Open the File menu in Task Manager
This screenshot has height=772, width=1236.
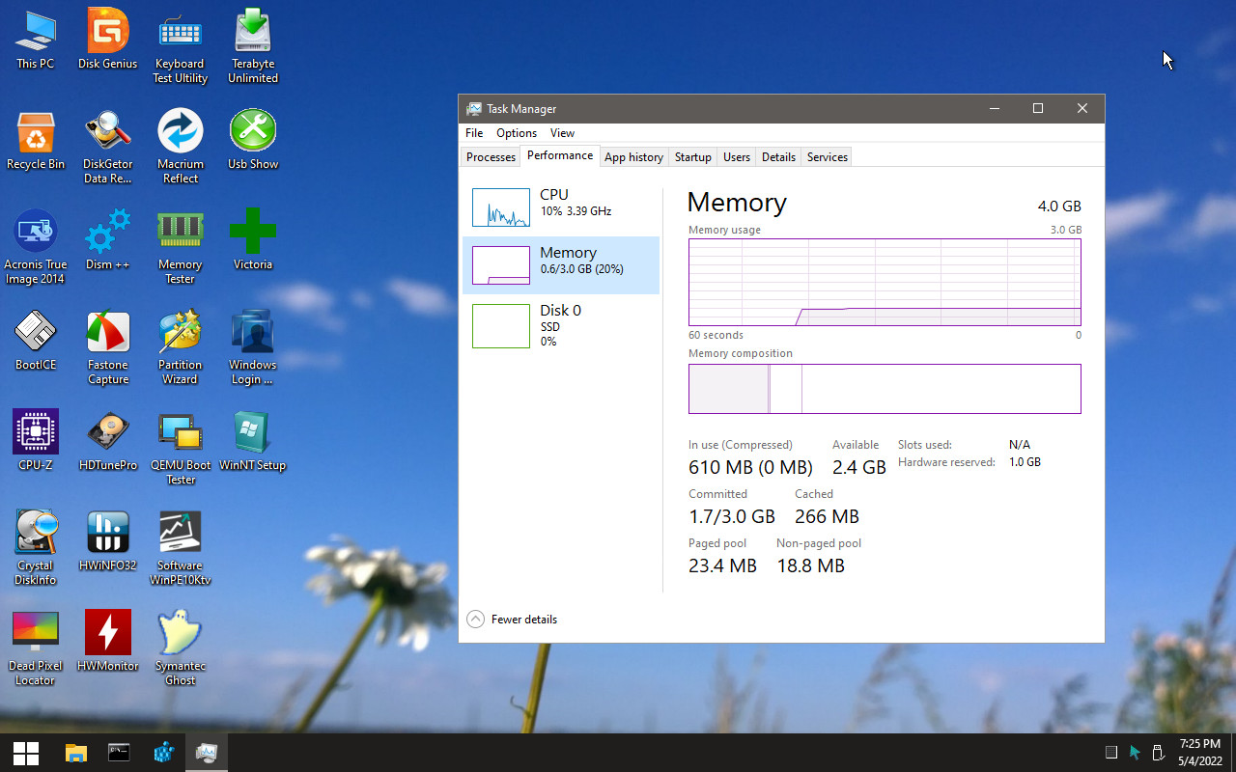point(474,133)
